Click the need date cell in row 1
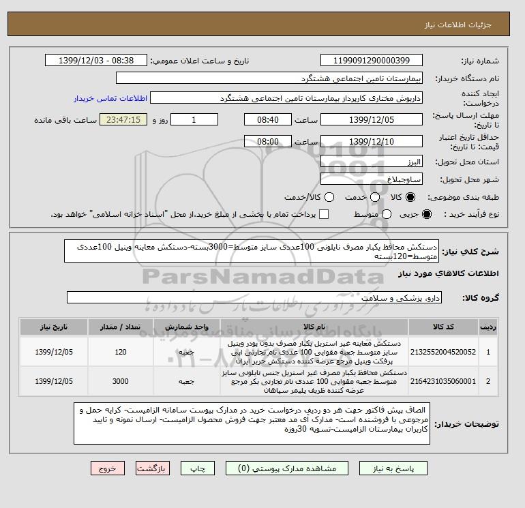The width and height of the screenshot is (525, 508). coord(54,352)
